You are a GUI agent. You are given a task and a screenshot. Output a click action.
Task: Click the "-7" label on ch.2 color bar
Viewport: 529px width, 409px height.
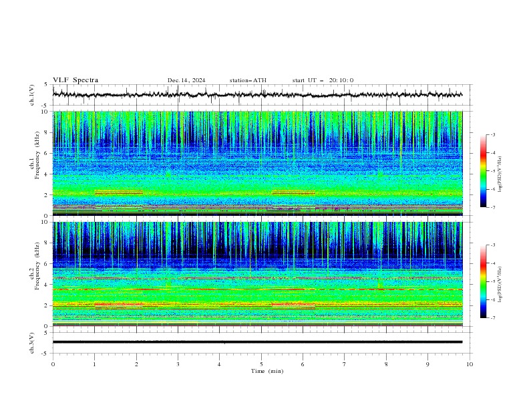pos(492,317)
